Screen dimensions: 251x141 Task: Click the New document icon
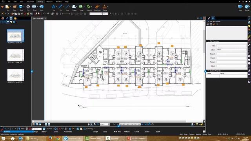pos(7,7)
